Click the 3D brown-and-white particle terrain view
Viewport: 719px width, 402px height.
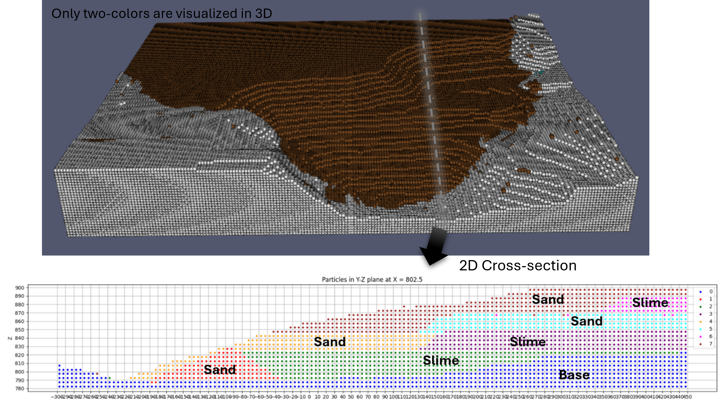345,128
